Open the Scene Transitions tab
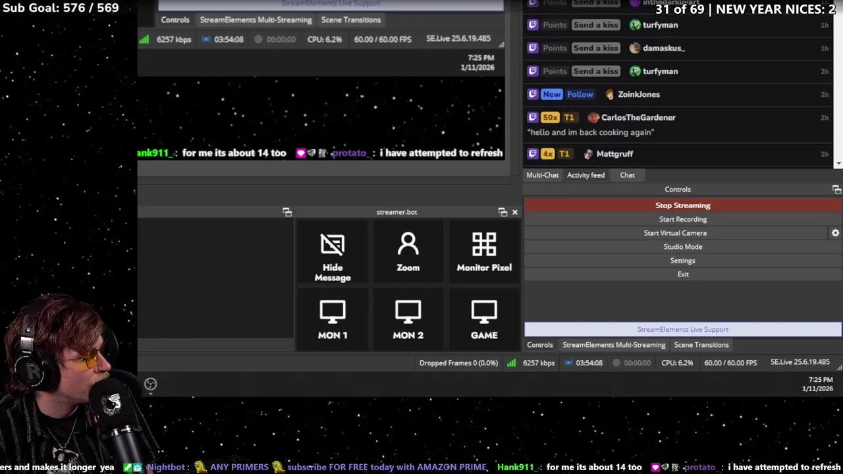The image size is (843, 474). coord(701,344)
